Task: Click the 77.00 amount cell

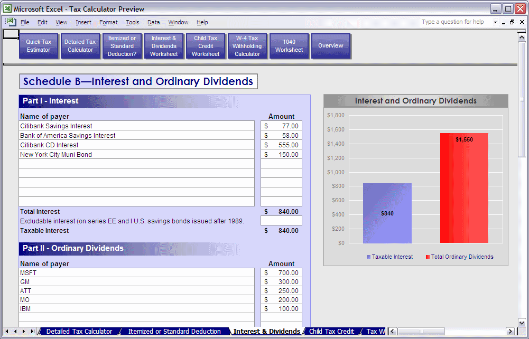Action: 281,126
